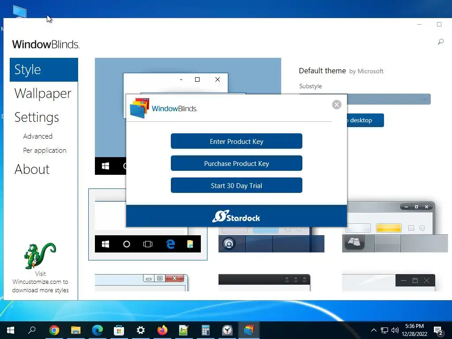Open Calculator from the taskbar
This screenshot has height=339, width=452.
206,330
